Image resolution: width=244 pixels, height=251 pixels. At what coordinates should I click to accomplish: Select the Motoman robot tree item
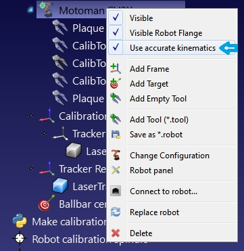tap(72, 9)
